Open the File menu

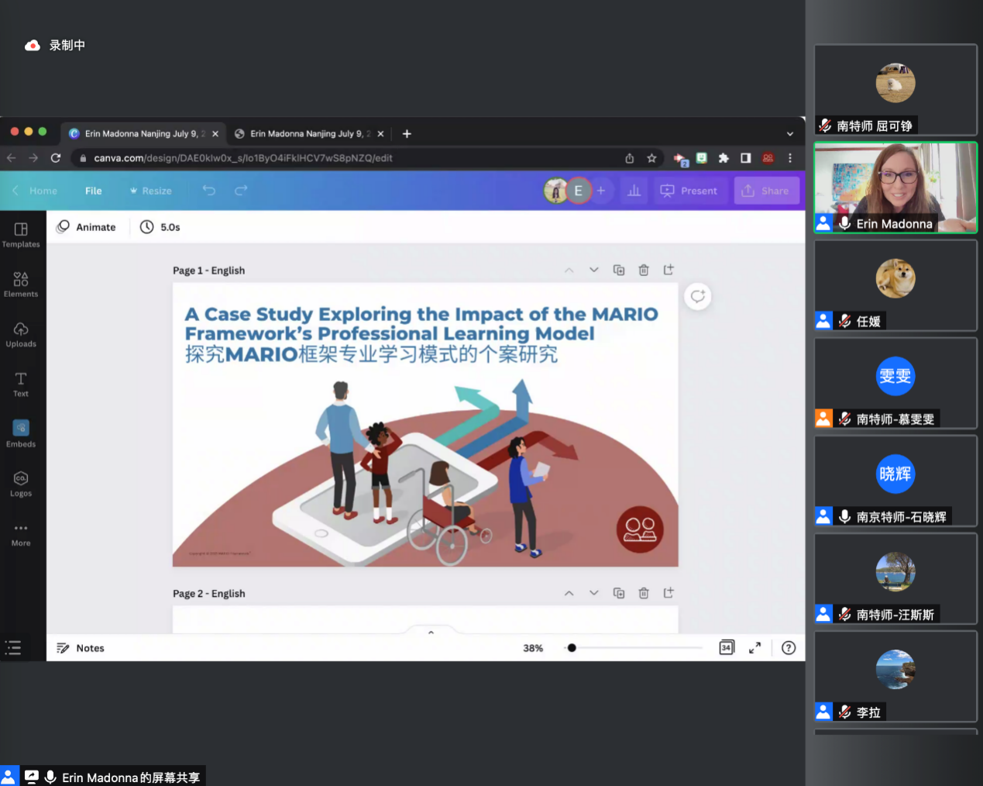[x=94, y=191]
